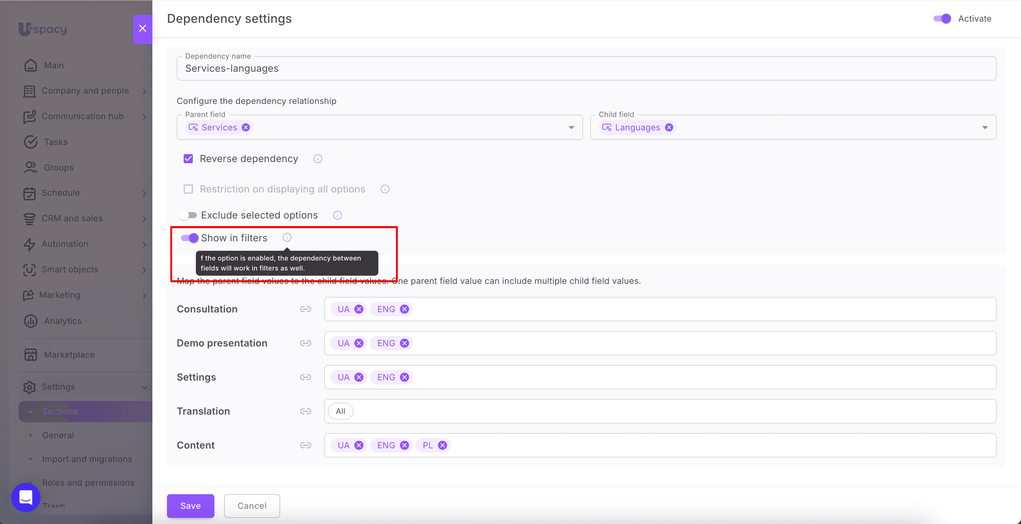Click info icon next to Reverse dependency
This screenshot has height=524, width=1021.
[x=318, y=159]
